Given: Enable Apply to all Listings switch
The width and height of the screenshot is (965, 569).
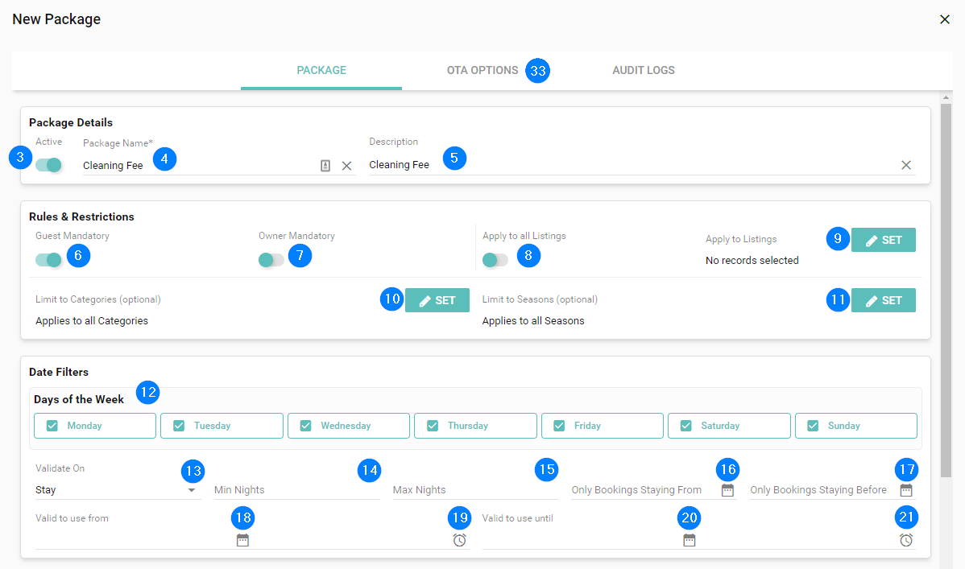Looking at the screenshot, I should click(x=495, y=260).
